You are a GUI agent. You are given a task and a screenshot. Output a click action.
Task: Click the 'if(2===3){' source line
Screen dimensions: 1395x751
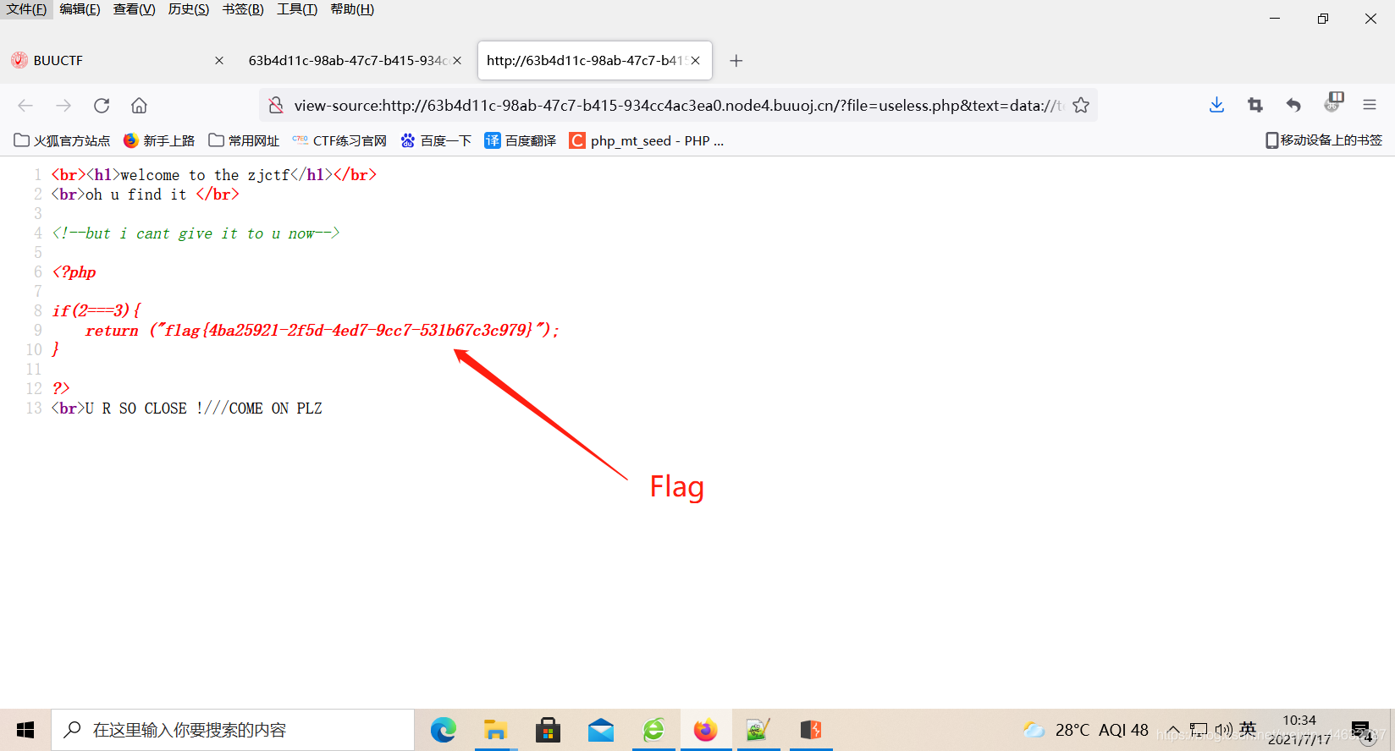pos(96,311)
